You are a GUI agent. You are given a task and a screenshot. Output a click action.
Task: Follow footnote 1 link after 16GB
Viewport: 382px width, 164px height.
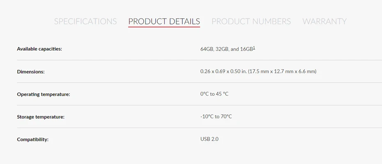(x=254, y=48)
